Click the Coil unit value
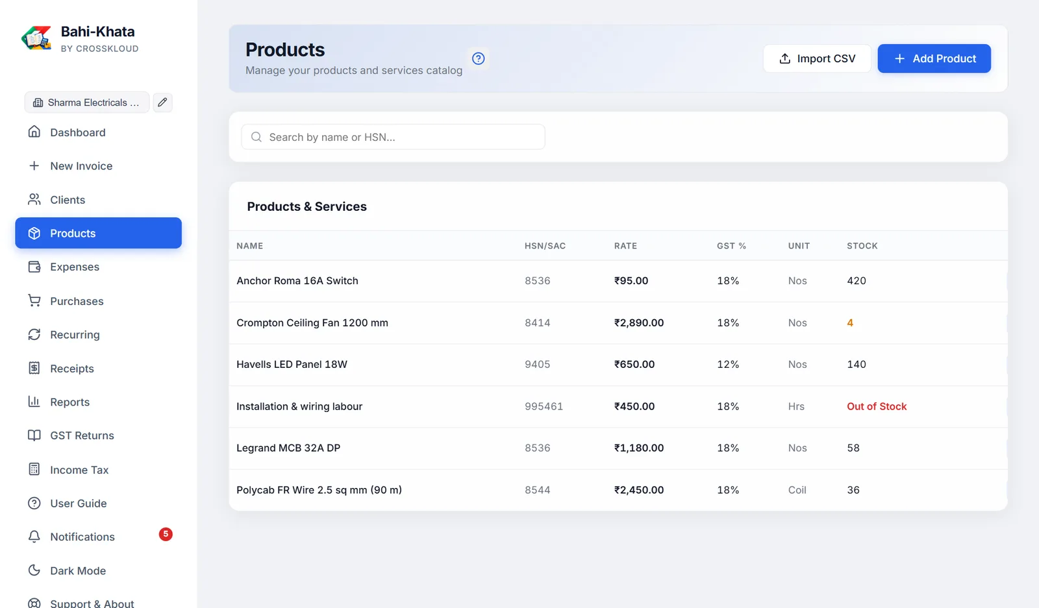This screenshot has width=1039, height=608. pyautogui.click(x=797, y=491)
